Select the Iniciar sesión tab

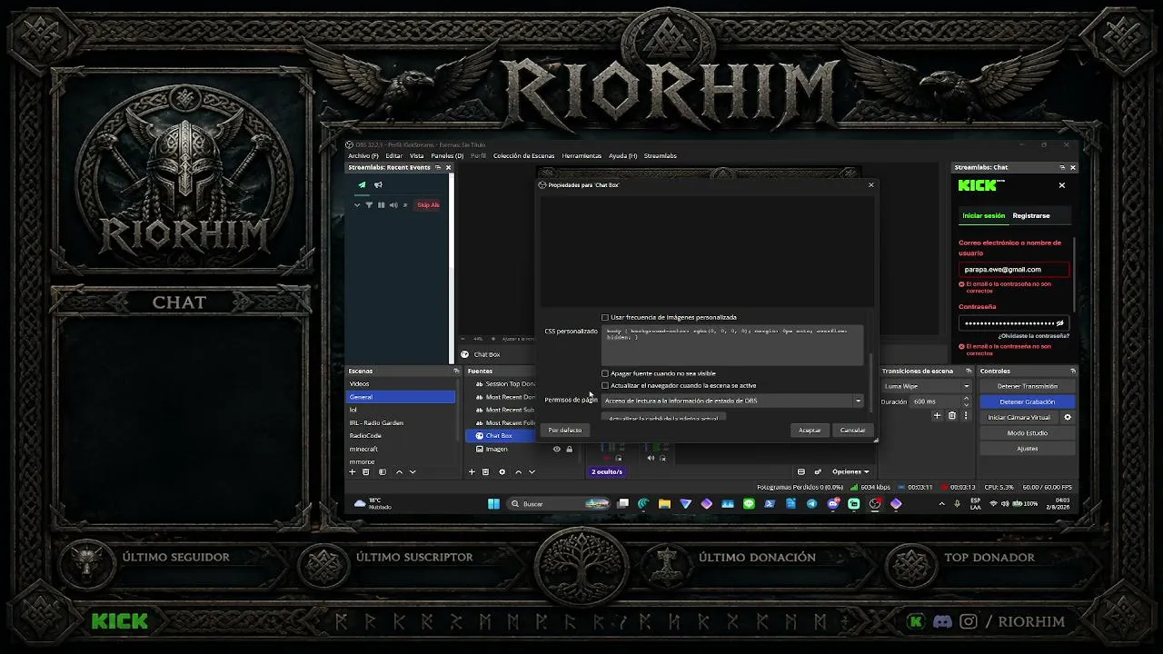984,215
